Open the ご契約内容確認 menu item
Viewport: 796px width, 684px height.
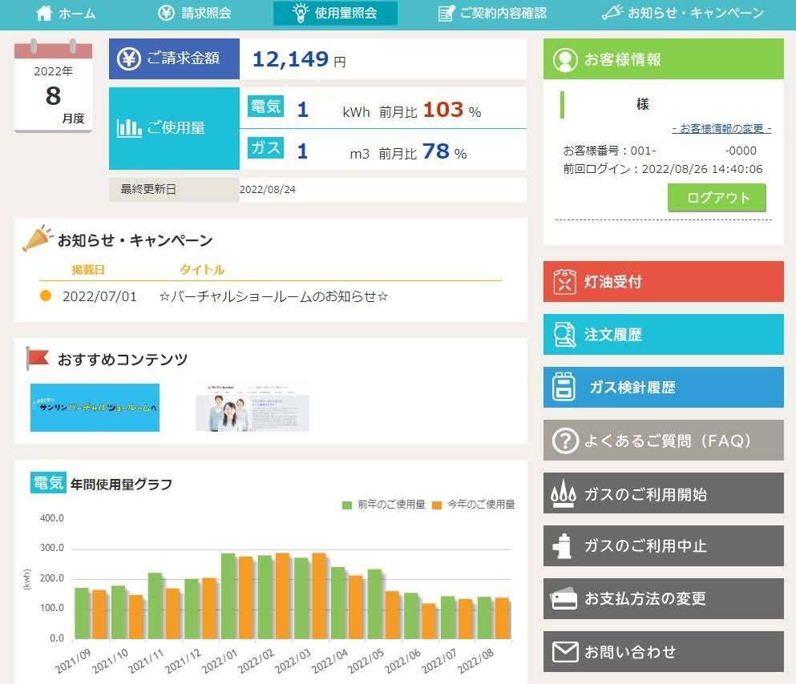pos(492,13)
